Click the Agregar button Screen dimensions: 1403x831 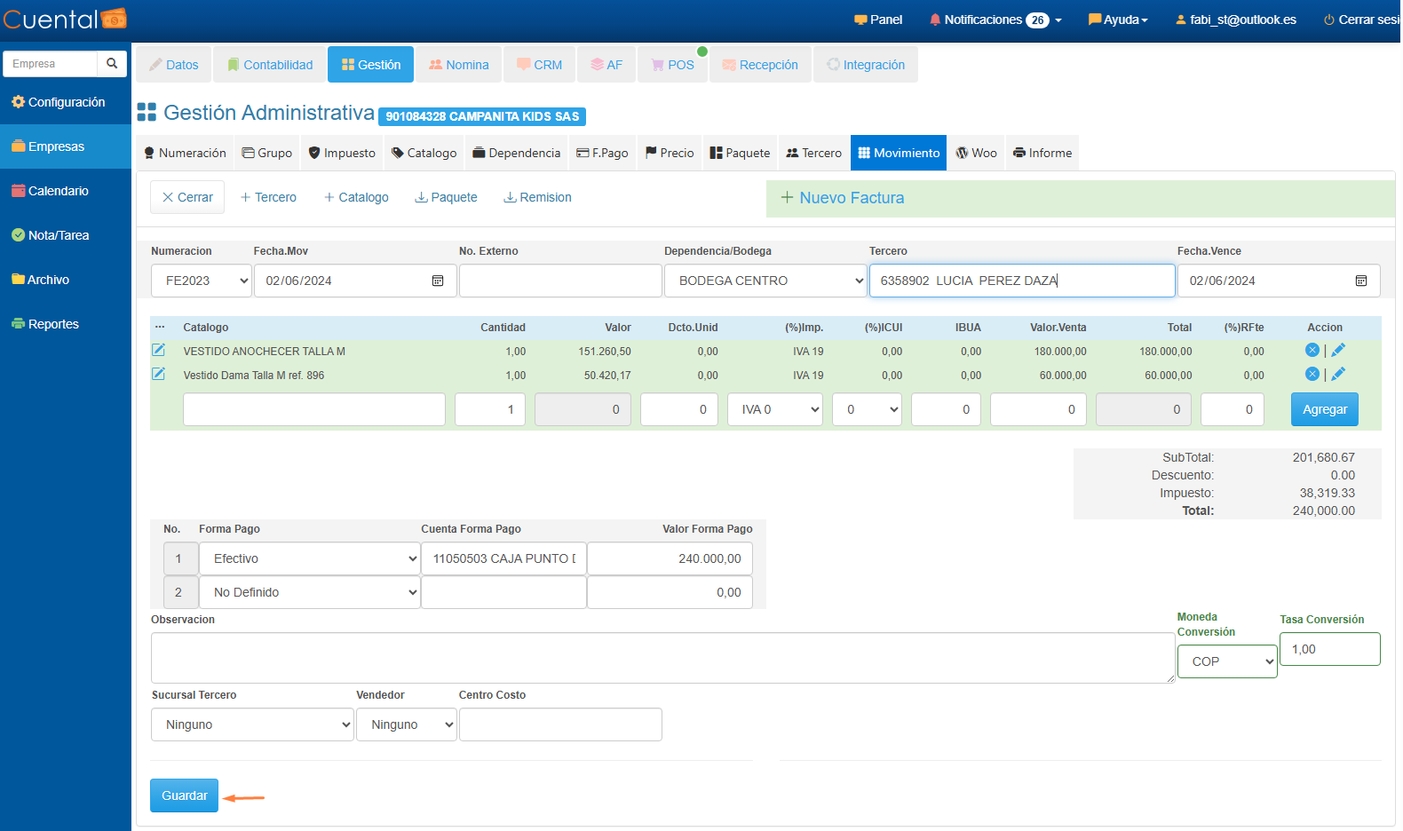[x=1324, y=409]
